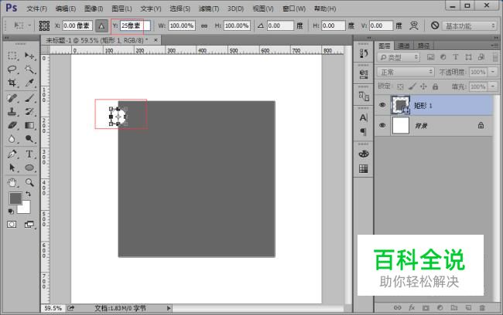The height and width of the screenshot is (315, 503).
Task: Click the warp mode switch button
Action: coord(414,25)
